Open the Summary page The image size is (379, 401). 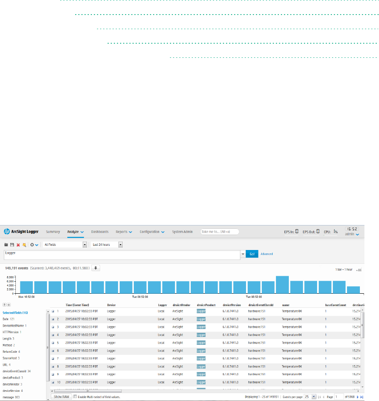point(53,232)
